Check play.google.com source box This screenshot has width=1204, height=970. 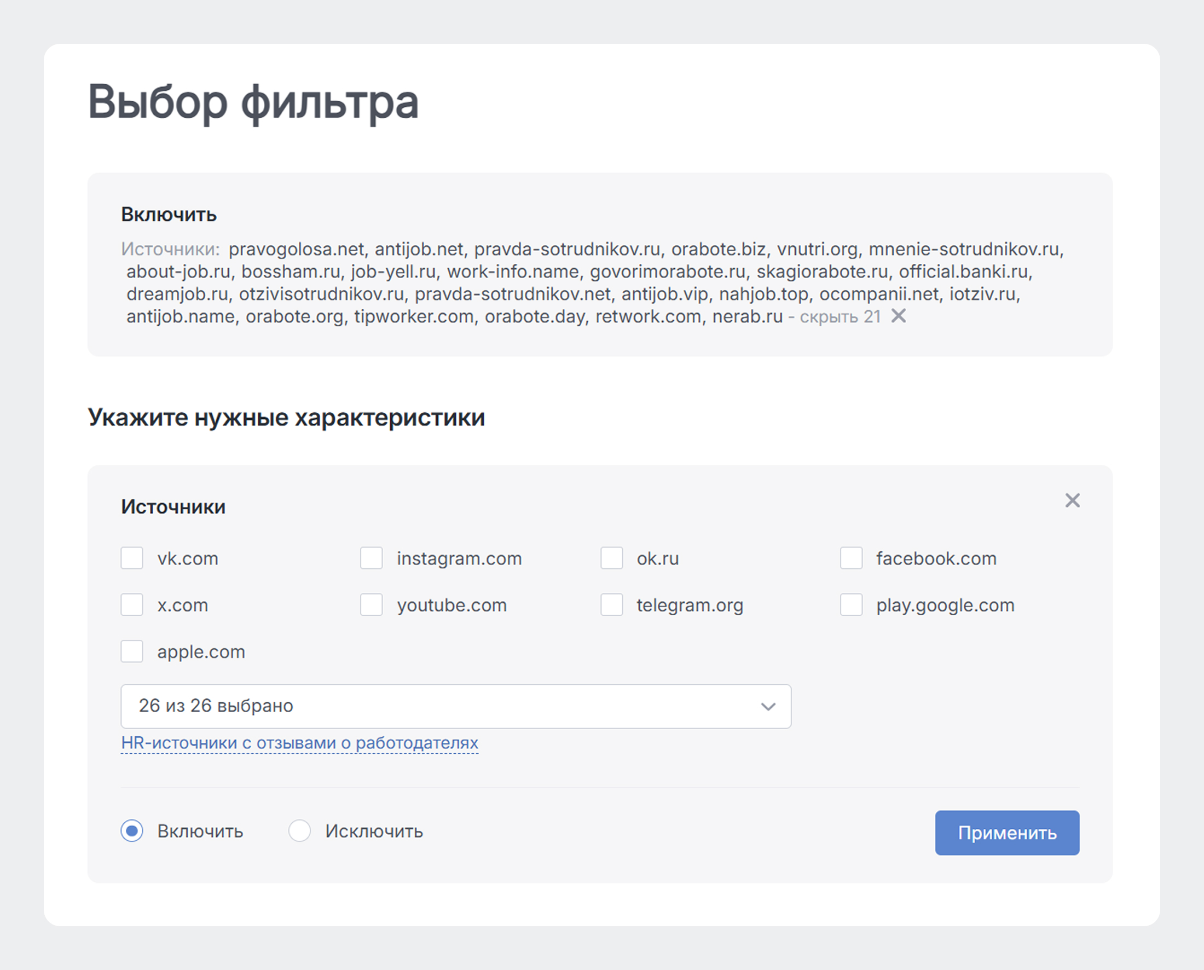[851, 604]
